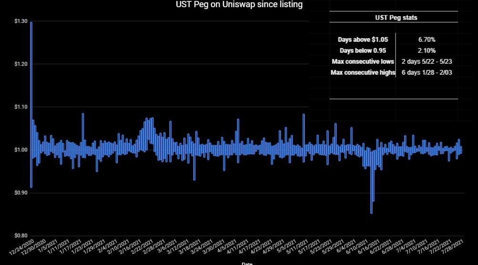
Task: Click the chart title 'UST Peg on Uniswap since listing'
Action: (x=239, y=5)
